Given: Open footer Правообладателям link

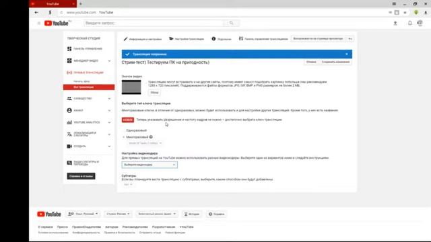Looking at the screenshot, I should point(86,227).
